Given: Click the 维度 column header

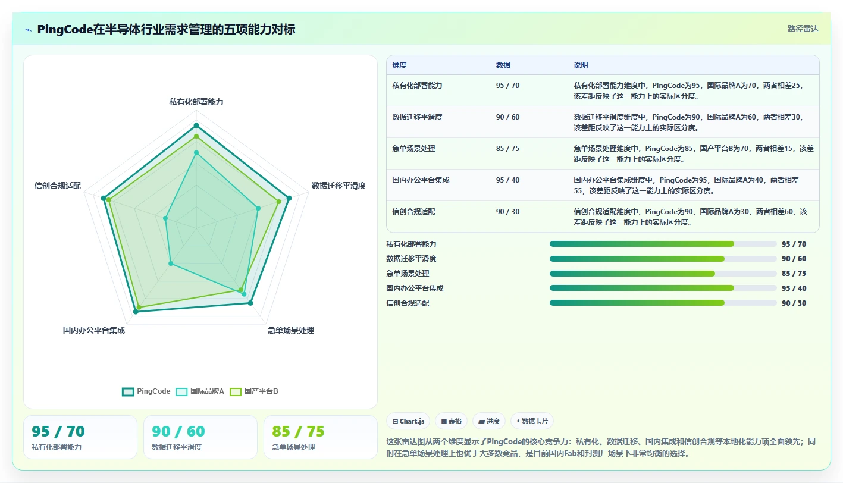Looking at the screenshot, I should 399,65.
